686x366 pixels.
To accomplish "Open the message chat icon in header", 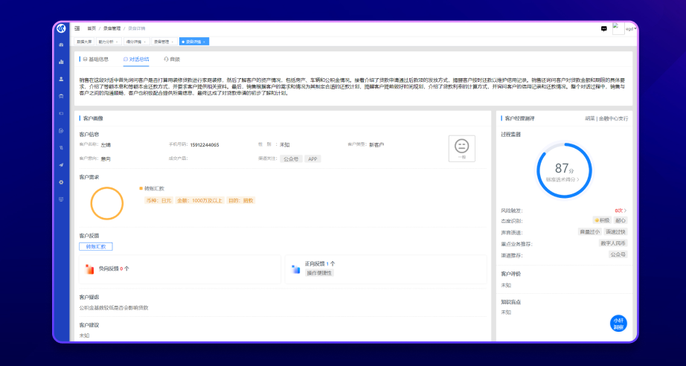I will click(x=603, y=28).
